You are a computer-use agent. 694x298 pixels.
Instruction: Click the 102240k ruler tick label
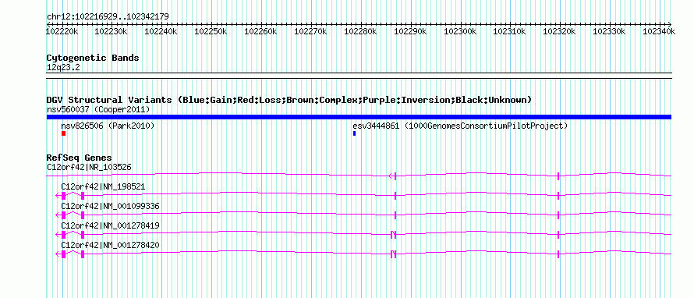161,31
